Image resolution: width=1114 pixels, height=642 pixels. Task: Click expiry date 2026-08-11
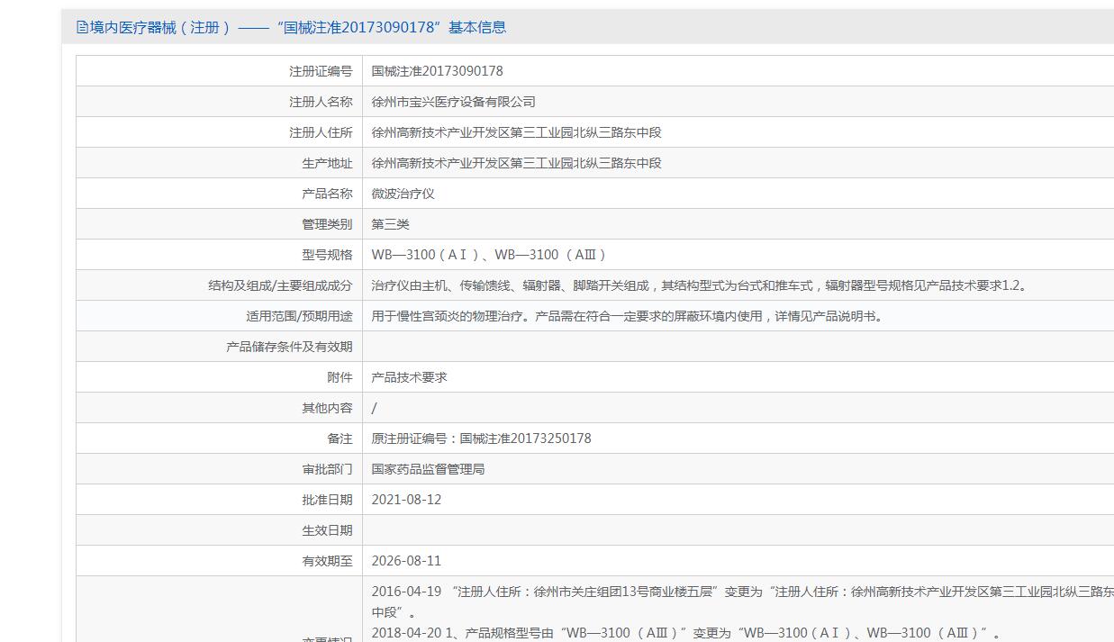pyautogui.click(x=407, y=561)
